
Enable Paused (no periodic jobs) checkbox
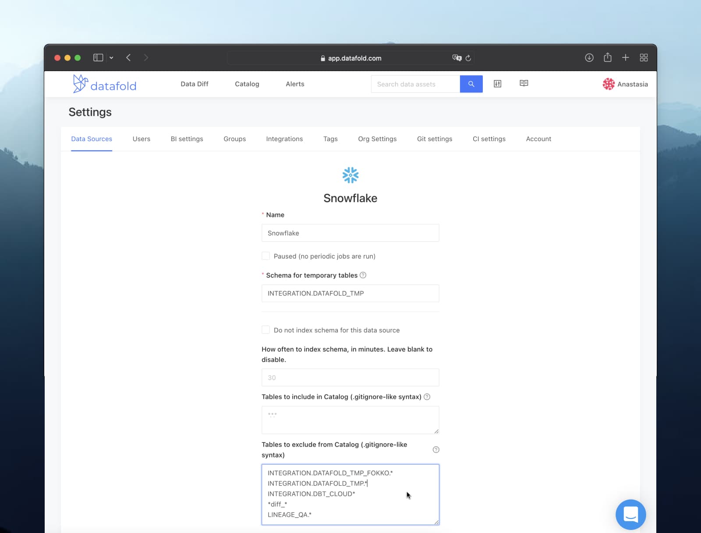(x=266, y=256)
